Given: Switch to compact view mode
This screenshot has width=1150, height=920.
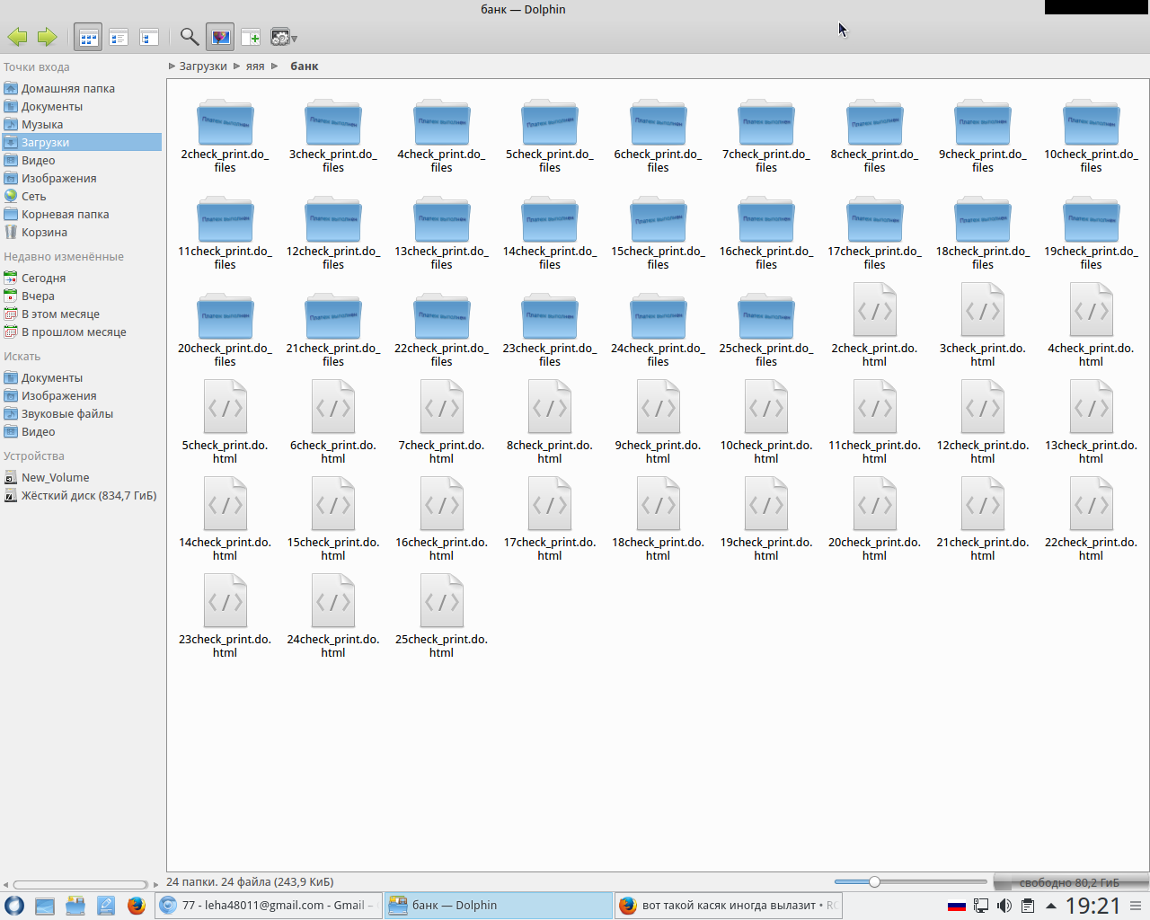Looking at the screenshot, I should 119,37.
